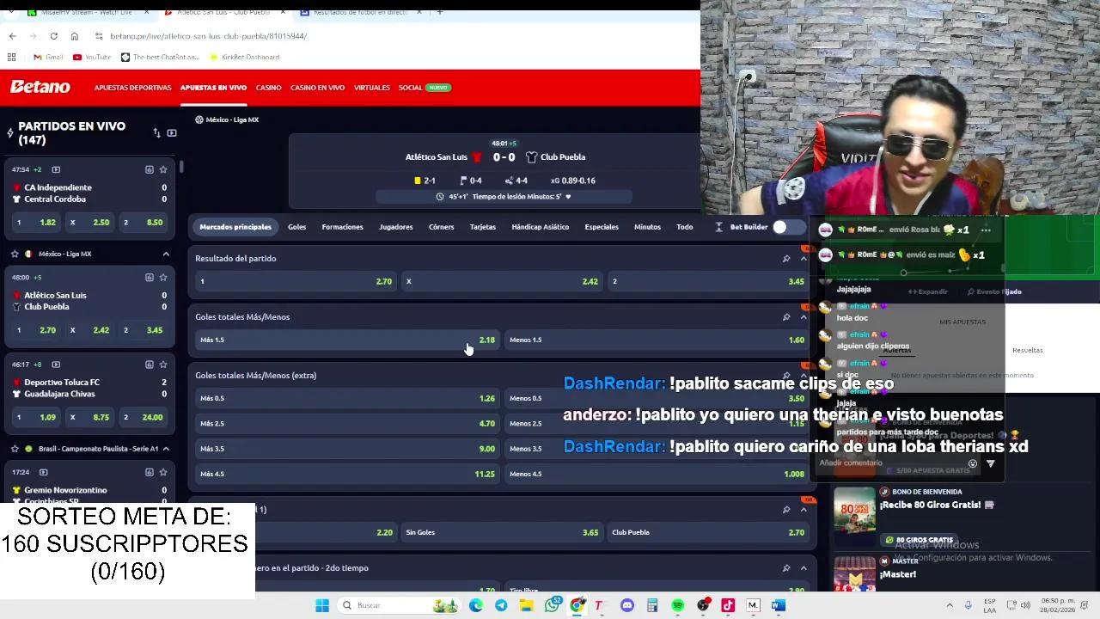Image resolution: width=1100 pixels, height=619 pixels.
Task: Collapse the 2do tiempo market section
Action: 804,568
